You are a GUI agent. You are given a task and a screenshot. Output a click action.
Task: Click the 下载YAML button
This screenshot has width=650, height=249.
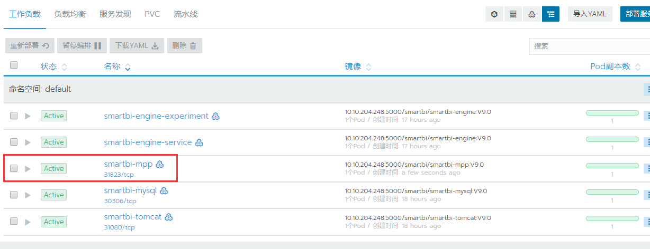coord(137,46)
